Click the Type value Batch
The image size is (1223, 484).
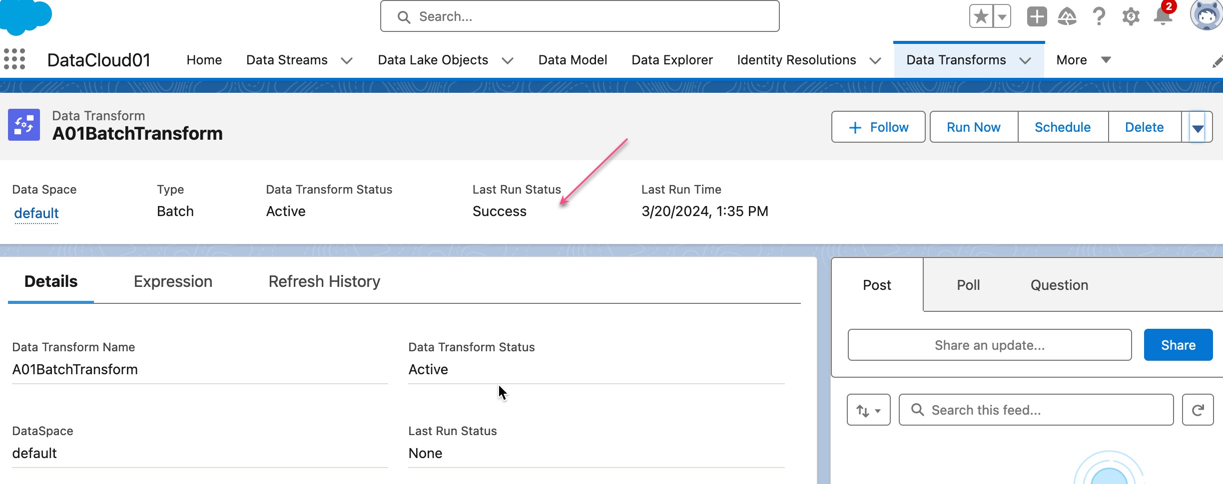tap(175, 211)
